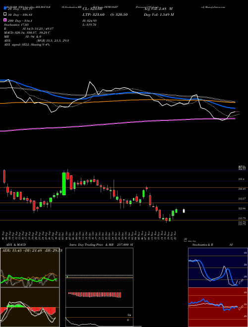The image size is (248, 327).
Task: Click the O: 320.50 open price value
Action: click(x=119, y=14)
